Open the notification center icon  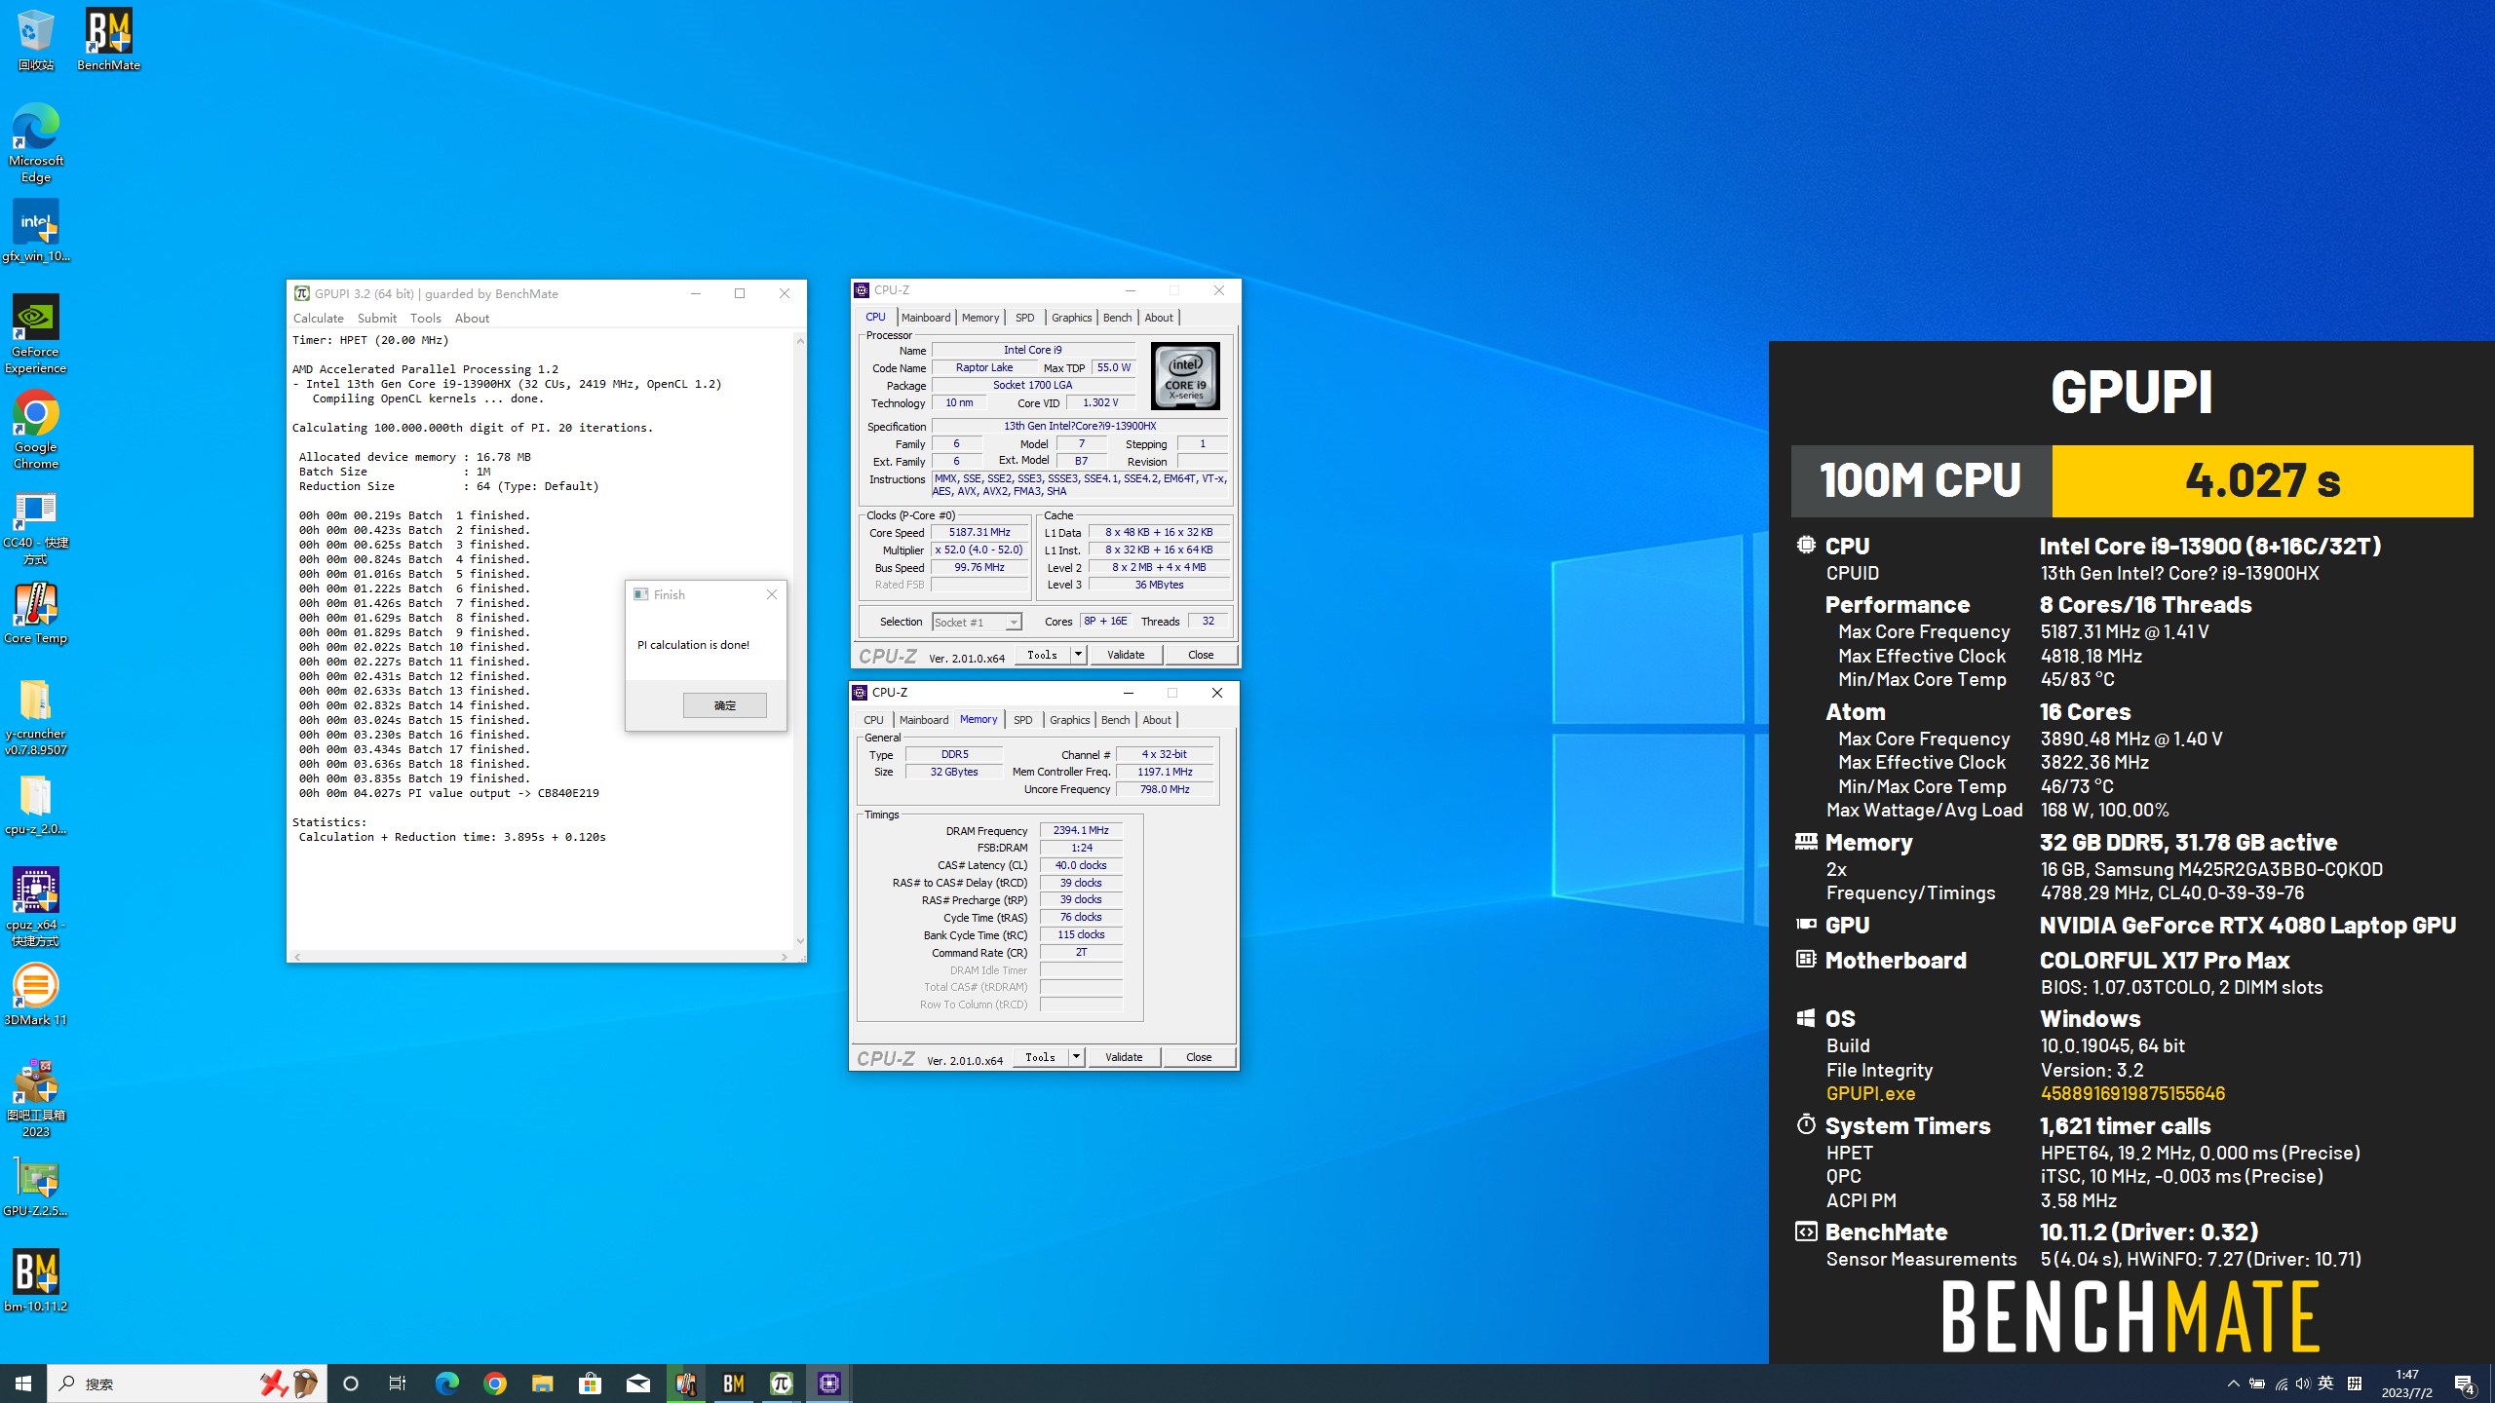[x=2465, y=1384]
